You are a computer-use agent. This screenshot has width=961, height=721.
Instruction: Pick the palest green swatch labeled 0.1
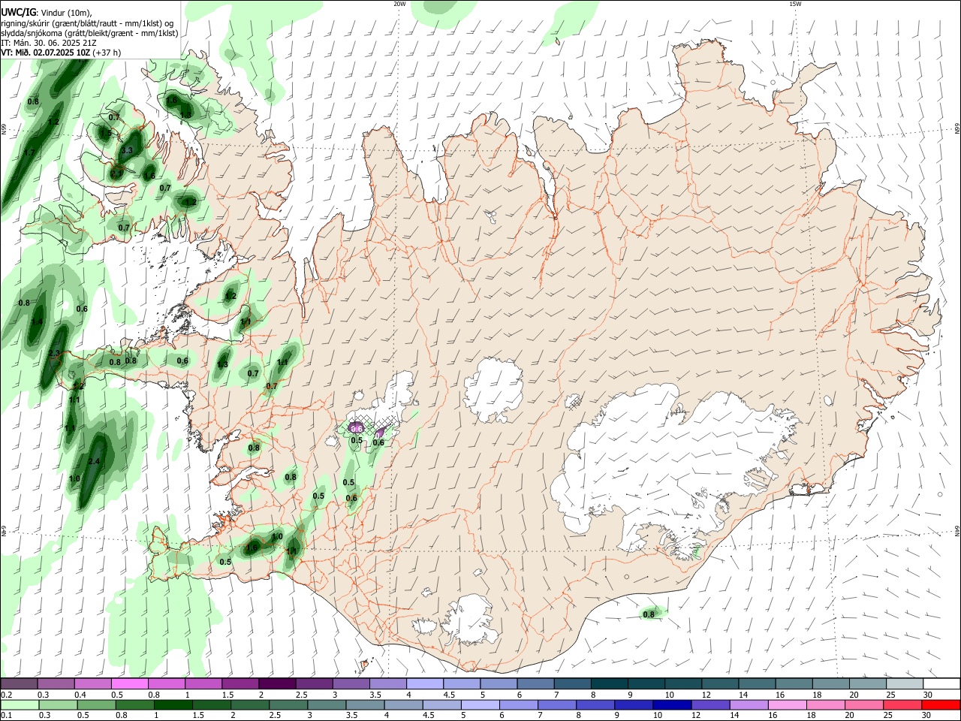point(19,705)
